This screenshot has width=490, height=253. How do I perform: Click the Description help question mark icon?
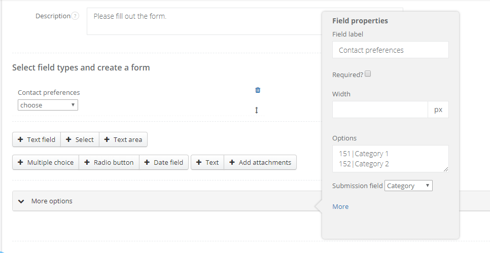pyautogui.click(x=75, y=16)
